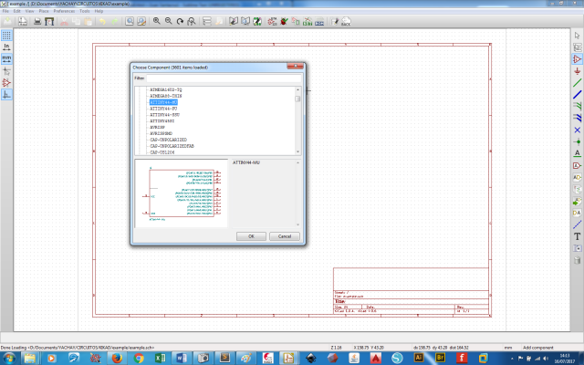
Task: Click the Find item icon
Action: [x=130, y=21]
